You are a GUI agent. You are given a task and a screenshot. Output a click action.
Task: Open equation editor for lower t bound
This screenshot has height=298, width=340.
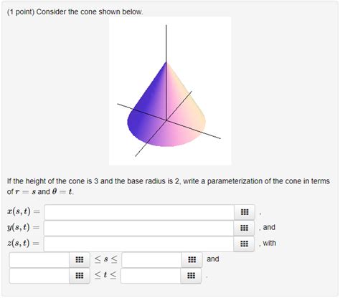[x=80, y=276]
